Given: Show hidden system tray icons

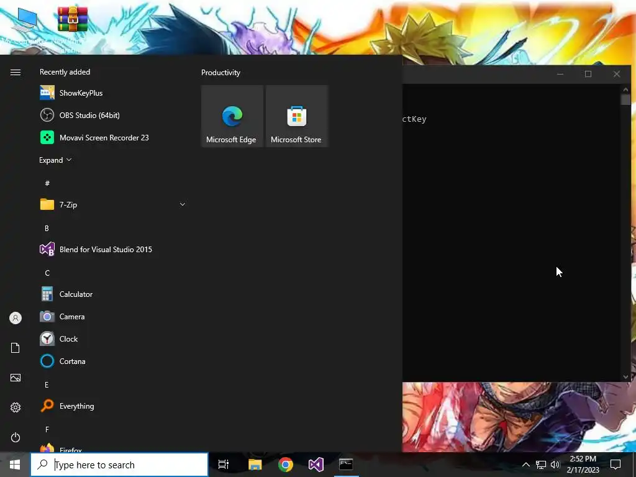Looking at the screenshot, I should [525, 465].
